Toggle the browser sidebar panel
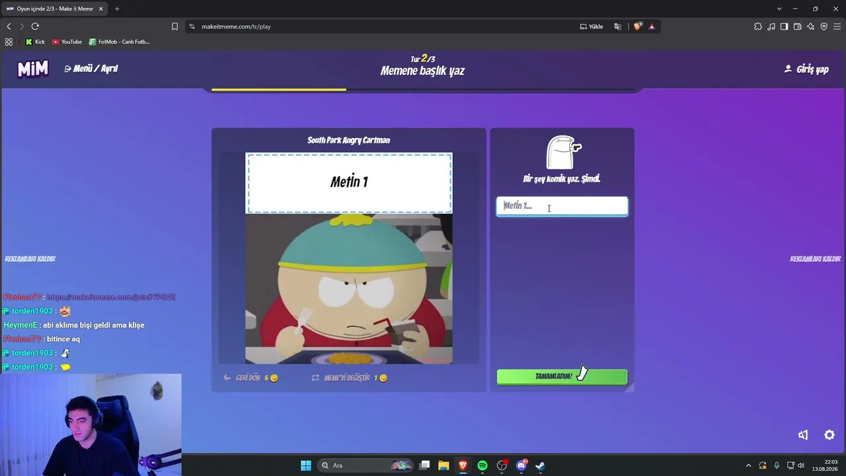Viewport: 846px width, 476px height. 784,26
